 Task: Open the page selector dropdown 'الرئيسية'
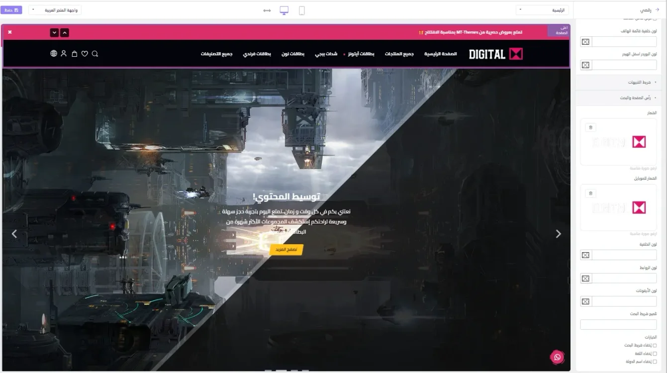pos(542,10)
